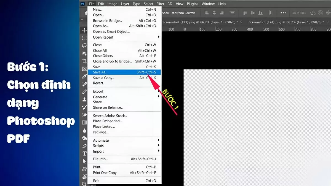Select the Horizontal Type tool

[84, 153]
